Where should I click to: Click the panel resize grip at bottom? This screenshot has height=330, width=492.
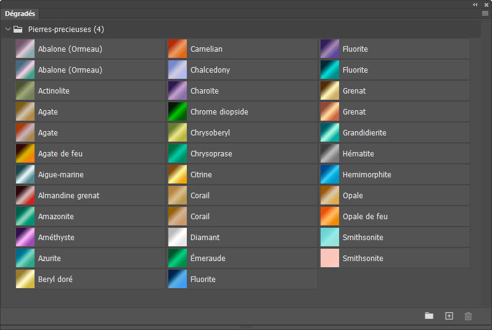[245, 327]
